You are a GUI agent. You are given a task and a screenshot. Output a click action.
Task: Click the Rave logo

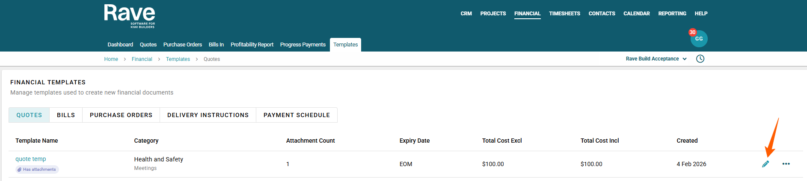(x=129, y=16)
